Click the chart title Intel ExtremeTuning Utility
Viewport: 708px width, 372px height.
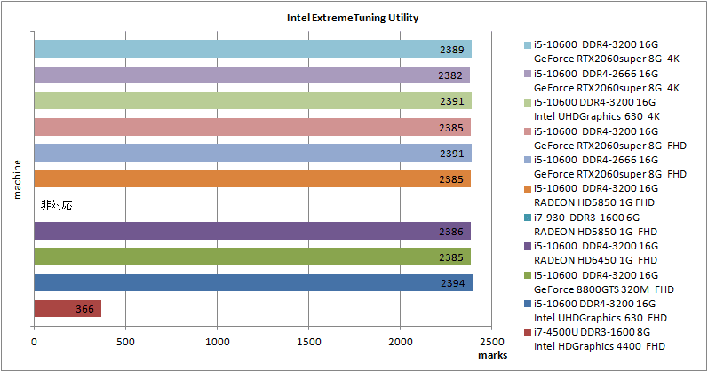coord(353,18)
